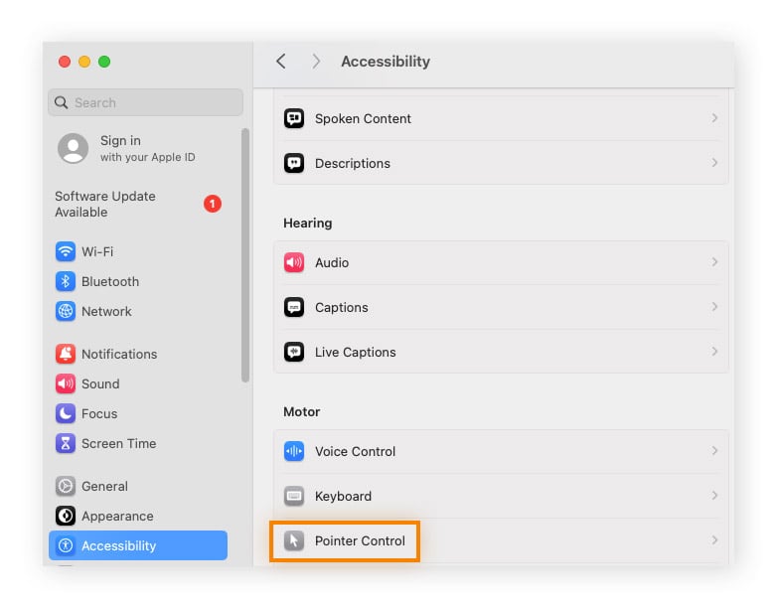This screenshot has height=607, width=776.
Task: Click the green zoom window button
Action: tap(104, 62)
